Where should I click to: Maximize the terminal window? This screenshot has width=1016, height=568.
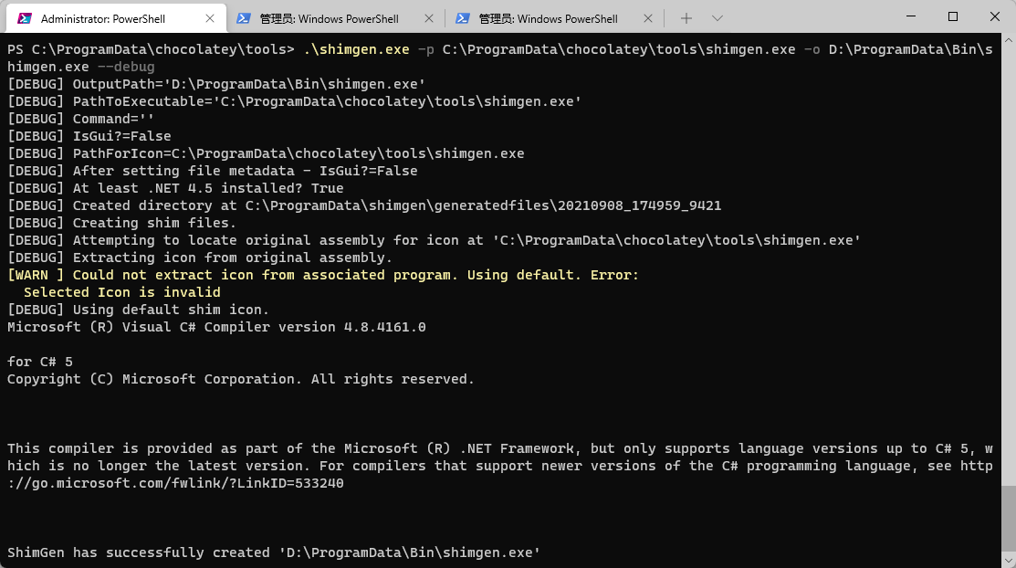point(953,16)
